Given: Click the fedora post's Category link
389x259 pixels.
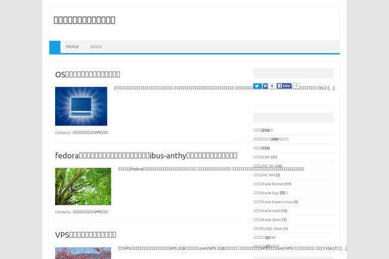Looking at the screenshot, I should click(x=90, y=212).
